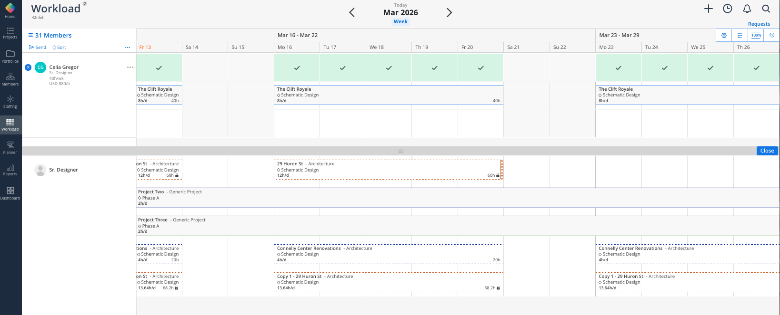This screenshot has width=780, height=315.
Task: Select the Project Three allocation row
Action: pyautogui.click(x=458, y=226)
